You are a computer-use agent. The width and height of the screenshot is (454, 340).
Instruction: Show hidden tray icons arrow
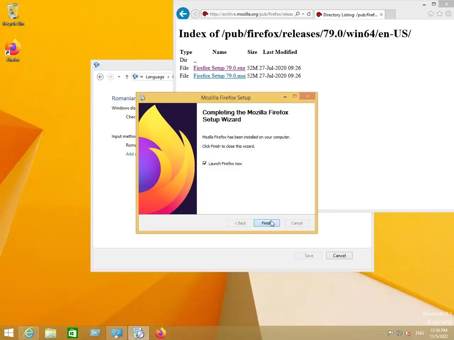pyautogui.click(x=382, y=333)
